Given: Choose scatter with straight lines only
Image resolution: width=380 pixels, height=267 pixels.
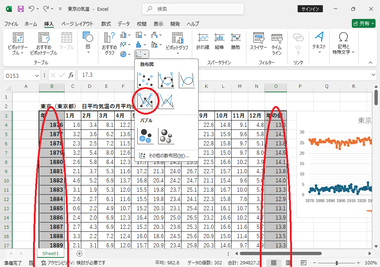Looking at the screenshot, I should pos(166,101).
